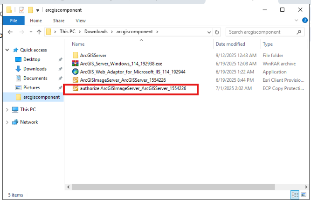
Task: Click the scroll right arrow
Action: [306, 187]
